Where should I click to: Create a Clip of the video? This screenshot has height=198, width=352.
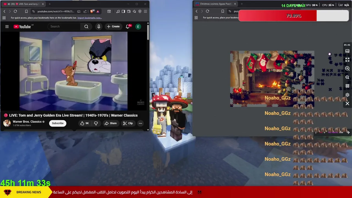[128, 123]
